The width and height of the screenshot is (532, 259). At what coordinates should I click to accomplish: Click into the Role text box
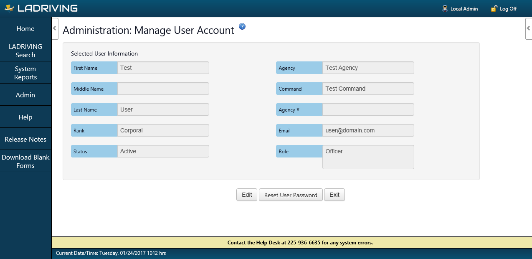(x=368, y=157)
